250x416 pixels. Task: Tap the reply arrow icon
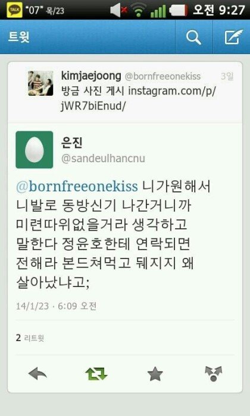37,374
